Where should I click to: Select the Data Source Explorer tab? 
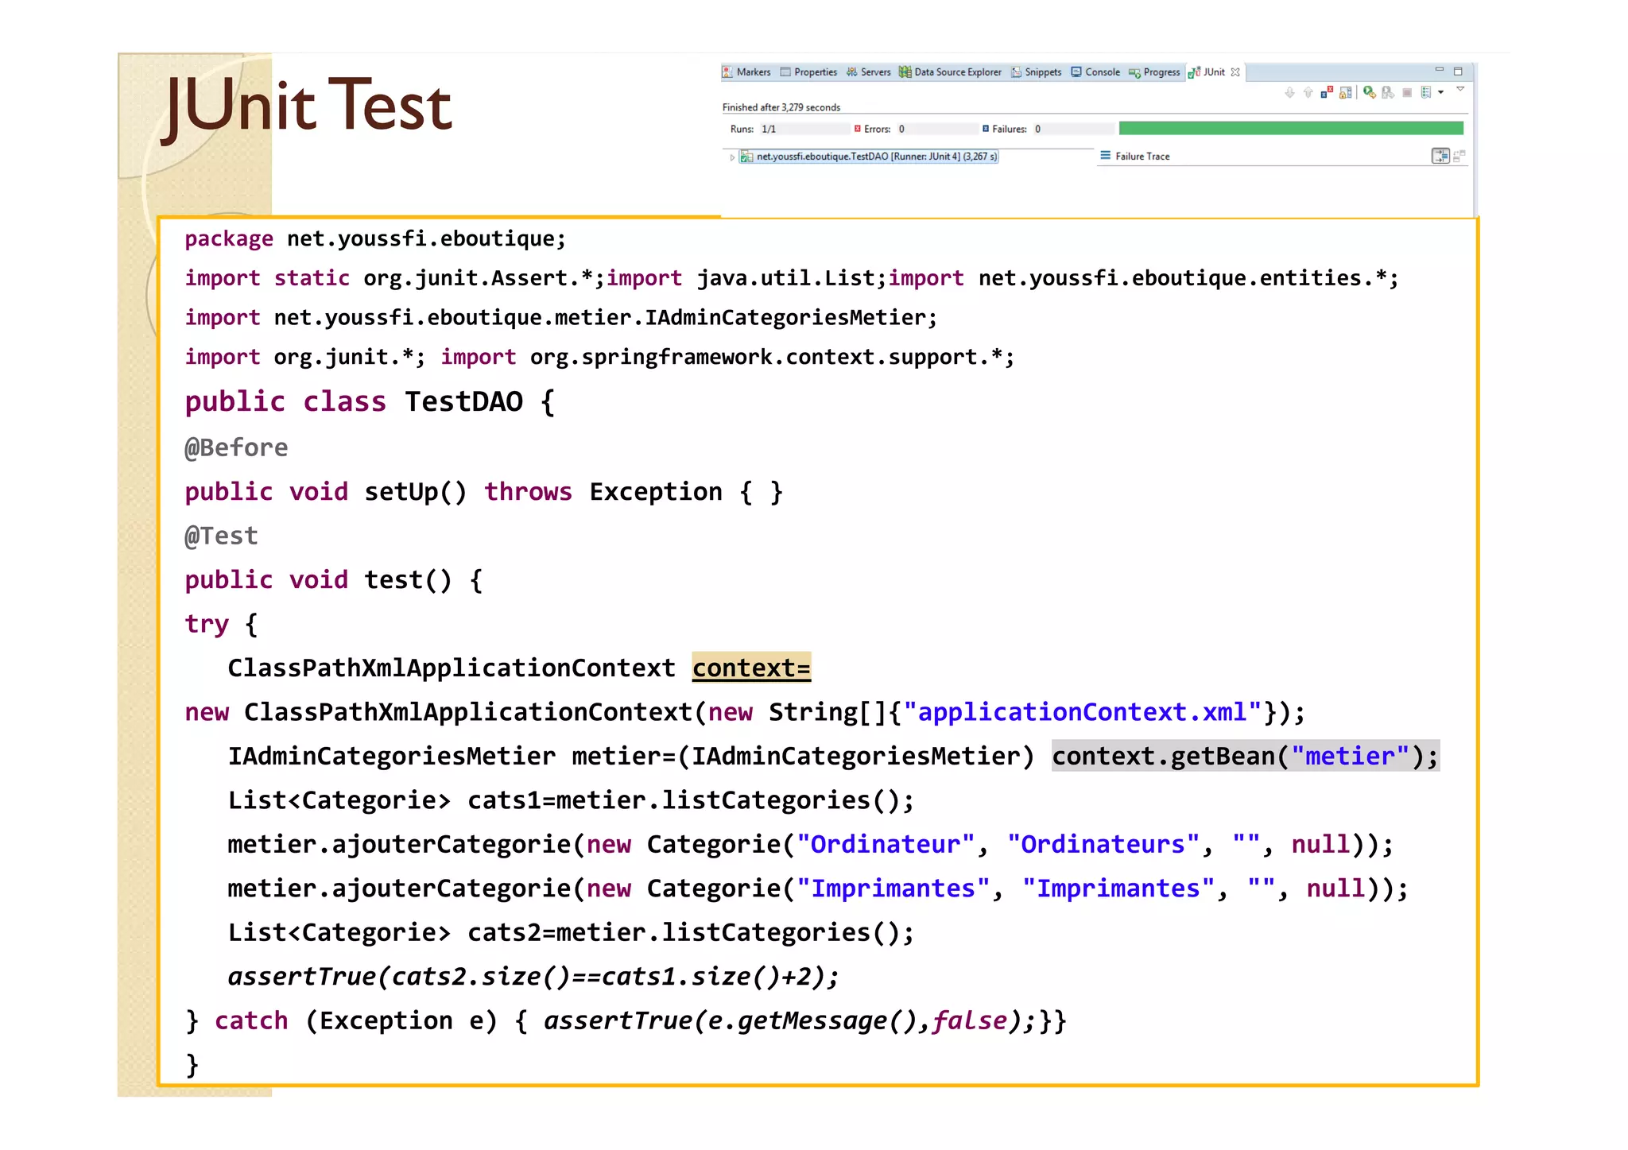(950, 72)
